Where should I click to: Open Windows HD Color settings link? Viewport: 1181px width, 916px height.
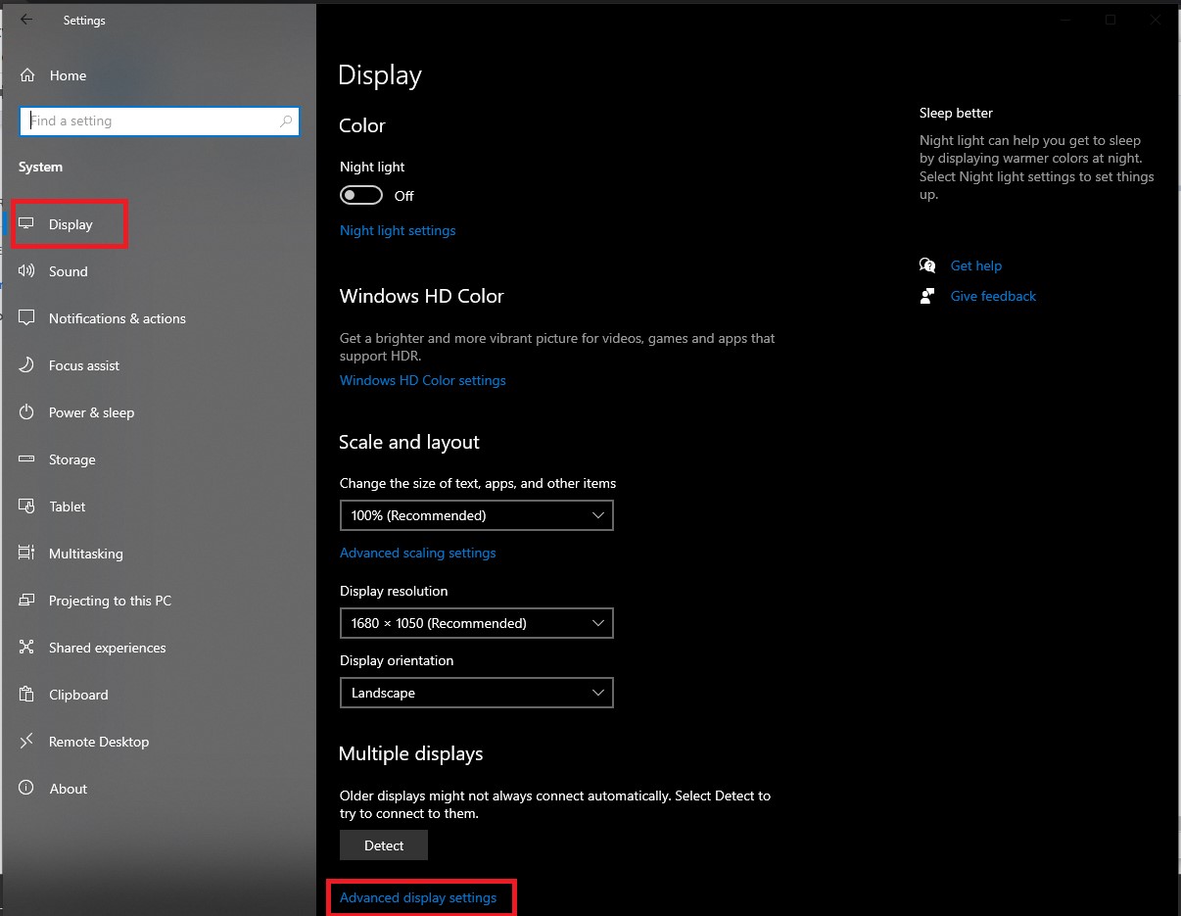[x=422, y=380]
